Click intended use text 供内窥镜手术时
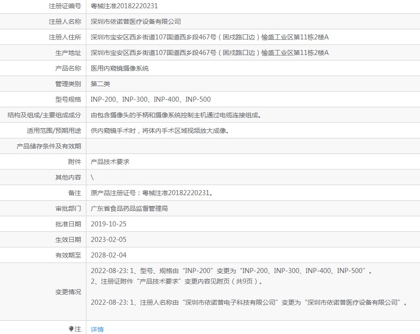Viewport: 420px width, 334px height. (x=160, y=131)
